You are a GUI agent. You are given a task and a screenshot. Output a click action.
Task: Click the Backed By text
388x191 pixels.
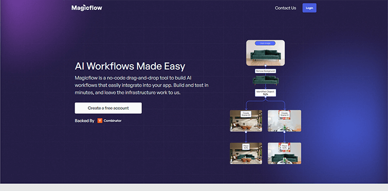pos(84,121)
